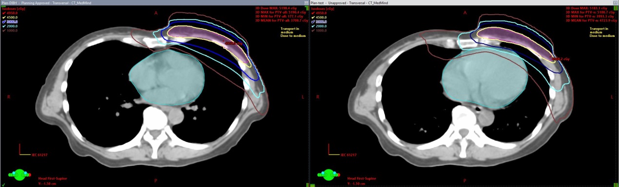Click the green checkmark in Plan-DIBH view corner
Image resolution: width=619 pixels, height=187 pixels.
coord(3,185)
